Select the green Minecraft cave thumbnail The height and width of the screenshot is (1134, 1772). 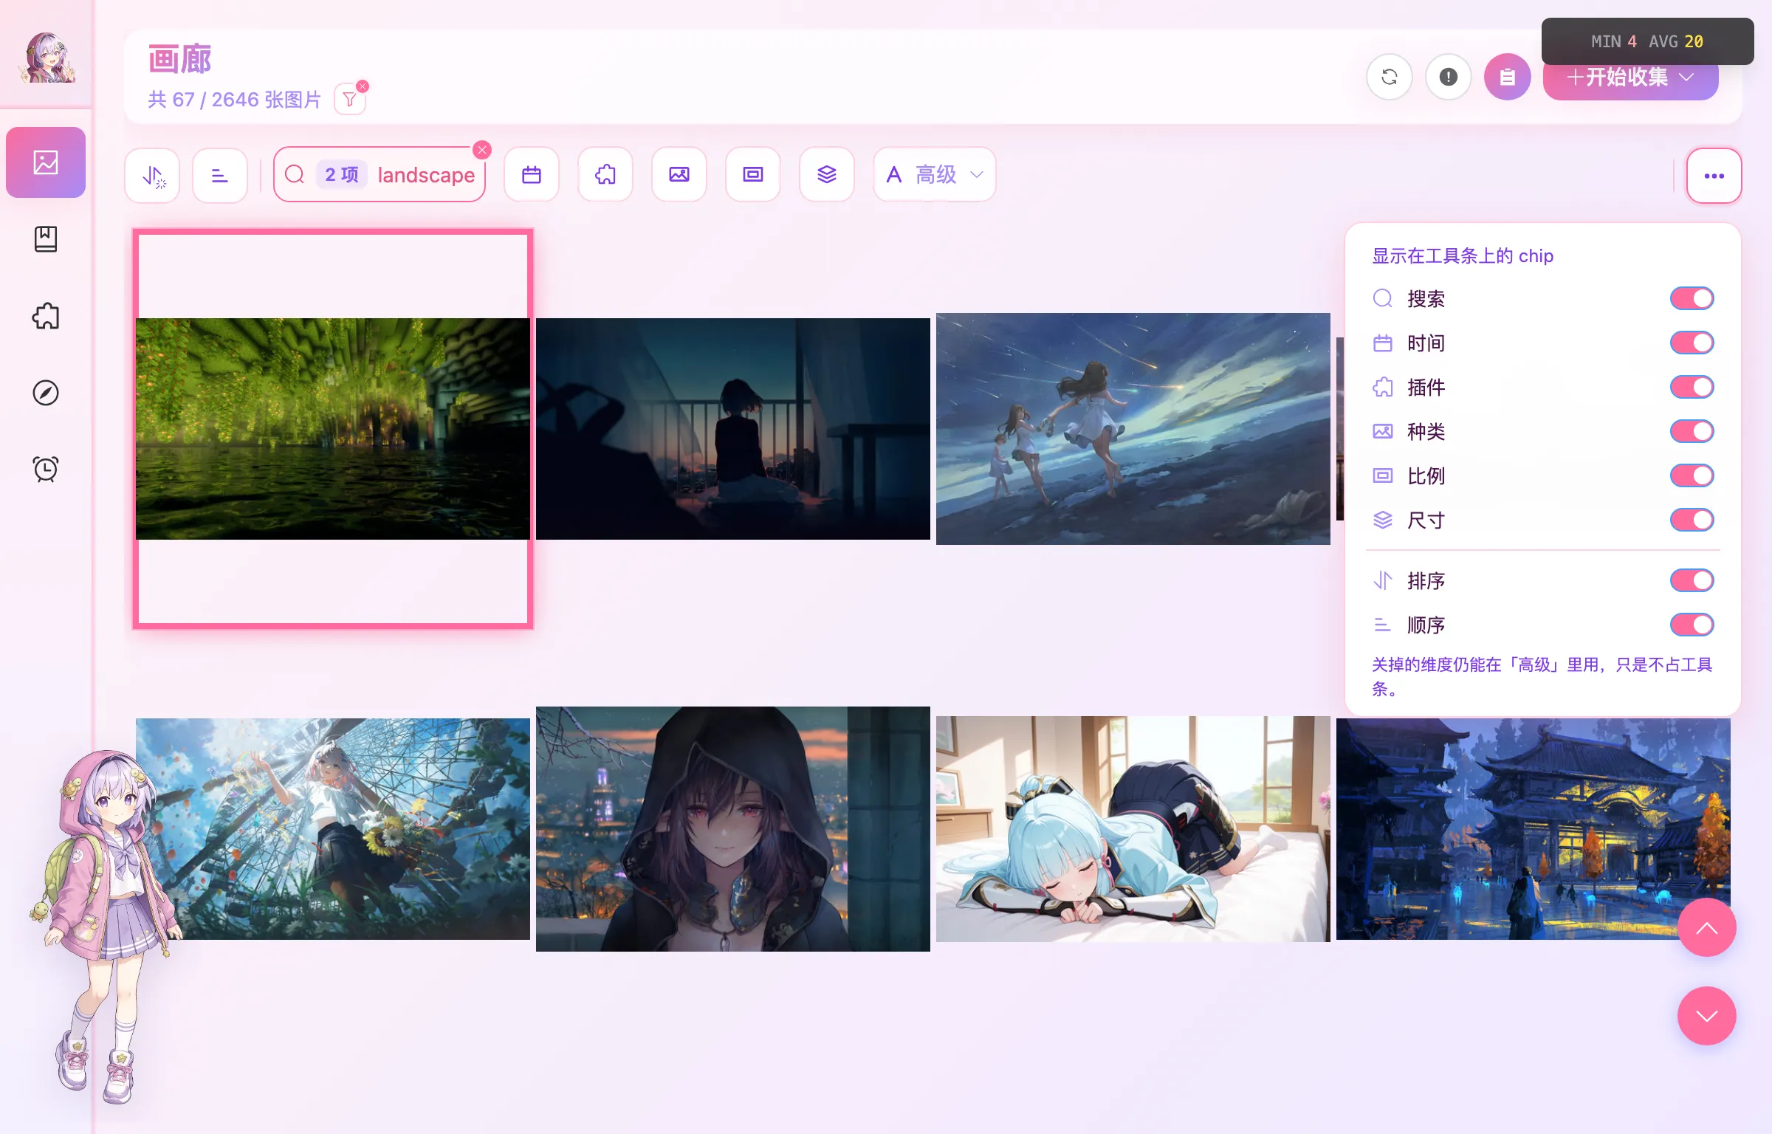(x=332, y=429)
